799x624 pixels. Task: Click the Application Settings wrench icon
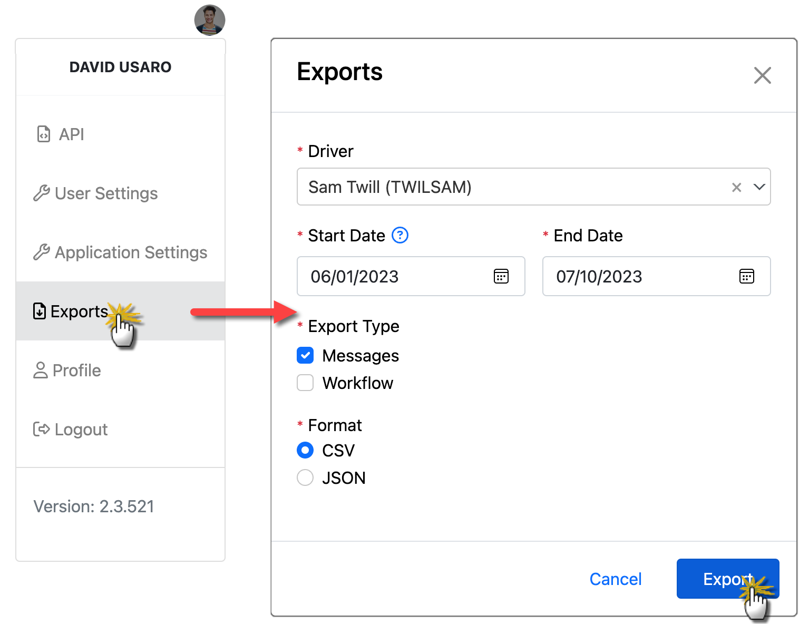click(41, 252)
